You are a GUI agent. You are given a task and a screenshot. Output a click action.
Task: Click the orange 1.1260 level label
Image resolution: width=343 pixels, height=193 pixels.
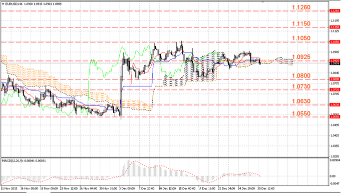(x=301, y=7)
